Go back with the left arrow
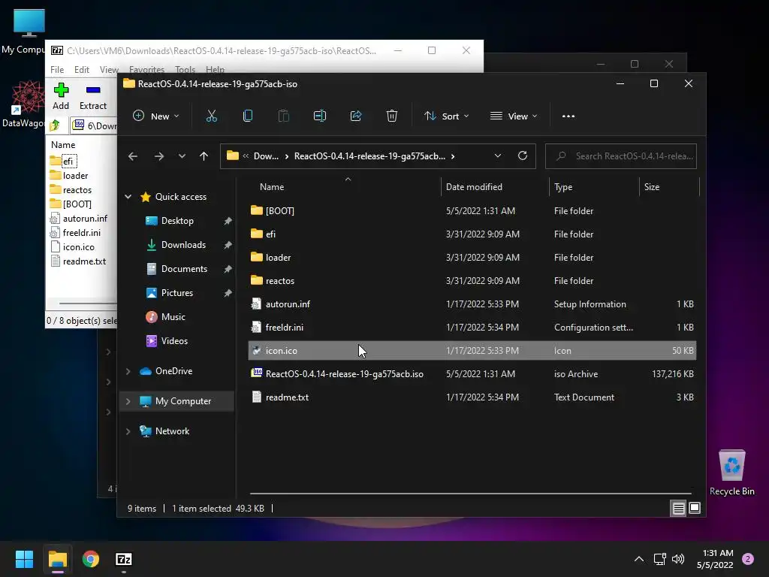The image size is (769, 577). click(133, 156)
